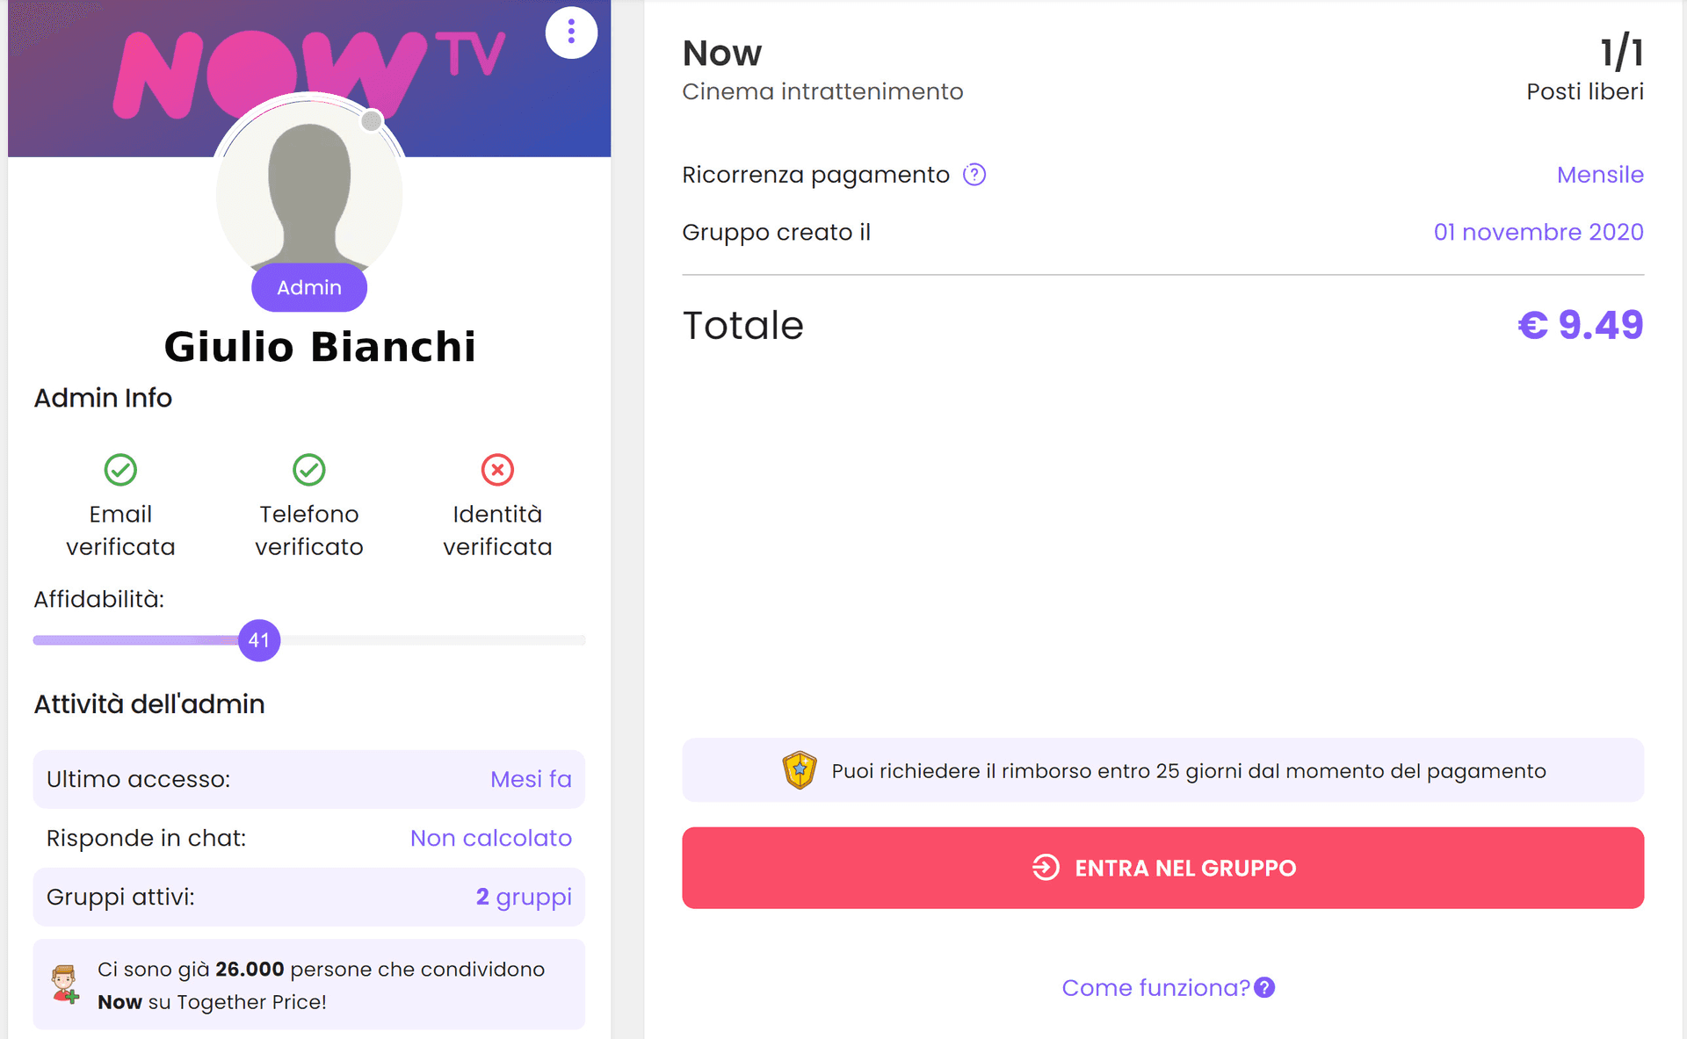Click the question mark beside Come funziona
This screenshot has width=1687, height=1039.
coord(1264,988)
